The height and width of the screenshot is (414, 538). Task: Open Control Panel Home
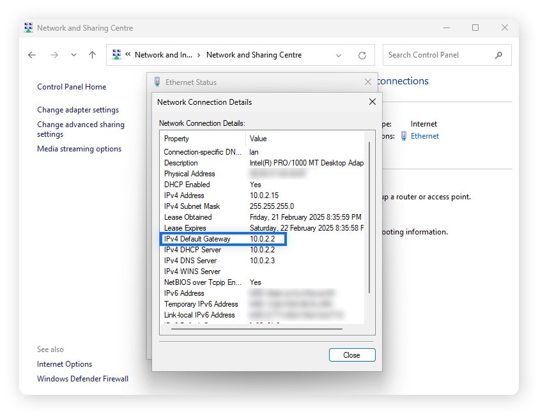pos(72,87)
